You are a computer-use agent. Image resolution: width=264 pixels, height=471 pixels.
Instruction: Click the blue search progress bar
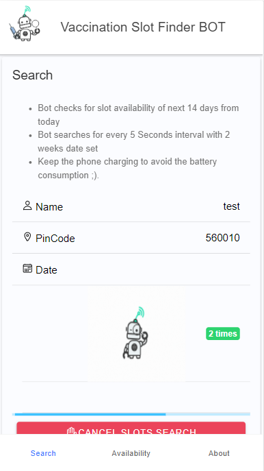point(131,414)
